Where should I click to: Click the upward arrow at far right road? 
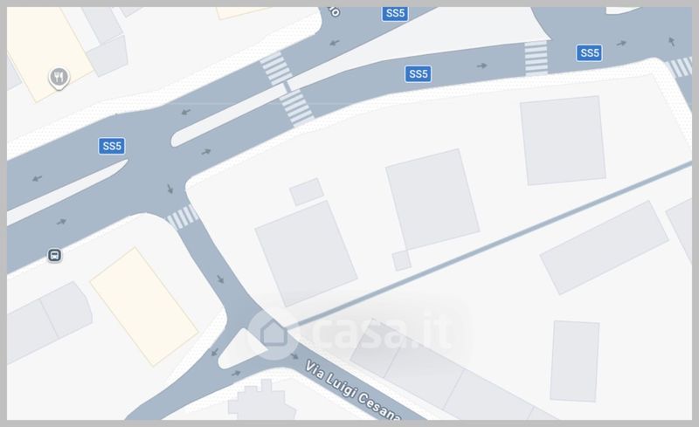tap(671, 41)
